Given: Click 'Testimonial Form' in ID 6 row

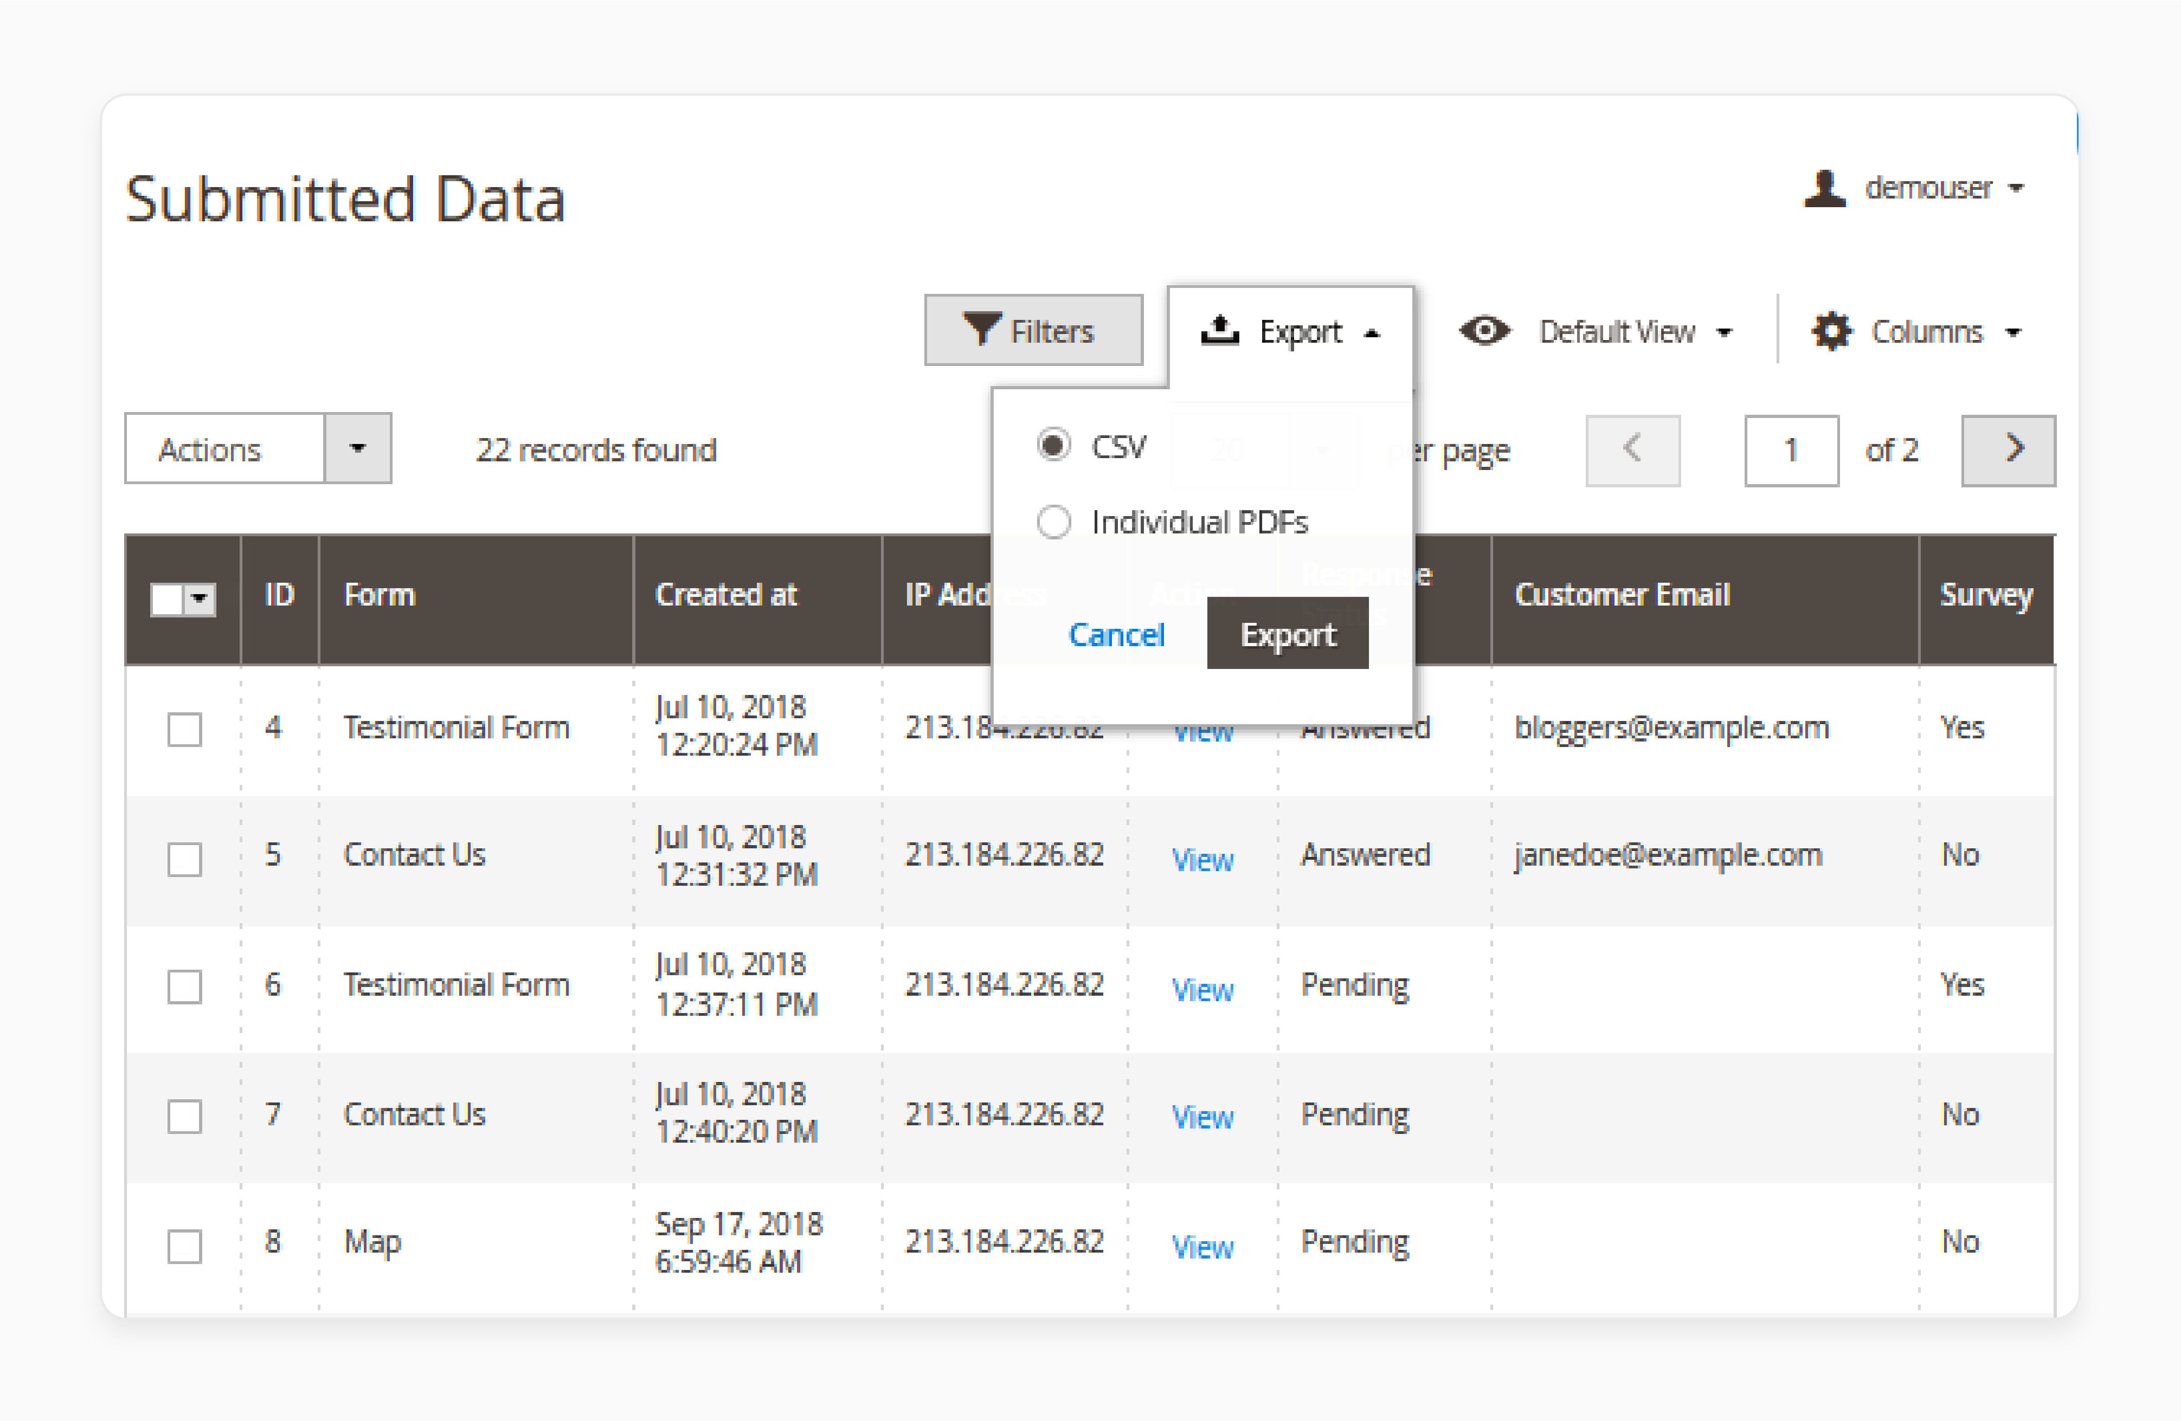Looking at the screenshot, I should point(456,985).
